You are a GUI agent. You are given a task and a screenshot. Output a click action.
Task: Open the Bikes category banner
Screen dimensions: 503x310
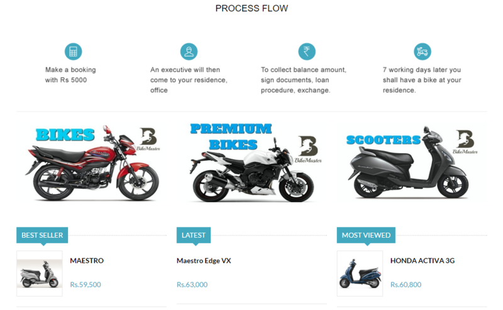click(92, 163)
